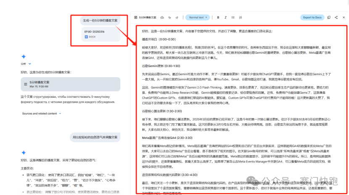Open the 5分钟播客文案 canvas card
This screenshot has width=349, height=195.
click(x=71, y=84)
